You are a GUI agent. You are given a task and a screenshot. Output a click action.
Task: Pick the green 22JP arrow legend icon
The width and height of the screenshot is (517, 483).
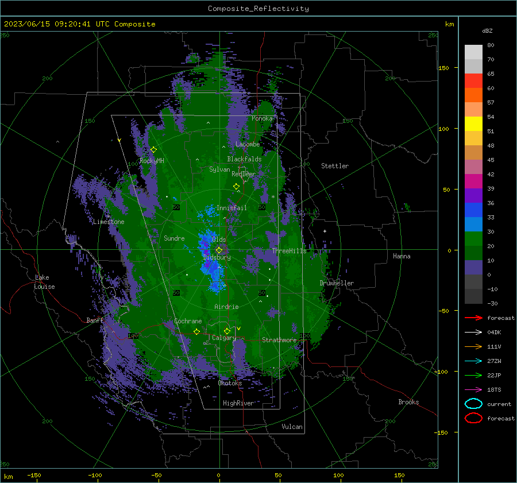click(473, 375)
